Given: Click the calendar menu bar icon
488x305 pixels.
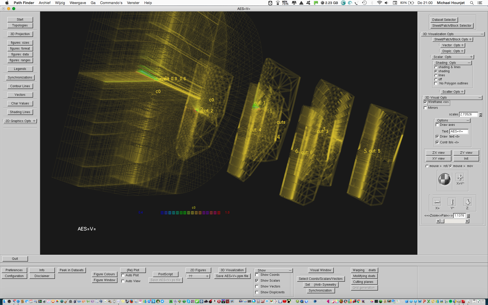Looking at the screenshot, I should pos(395,3).
